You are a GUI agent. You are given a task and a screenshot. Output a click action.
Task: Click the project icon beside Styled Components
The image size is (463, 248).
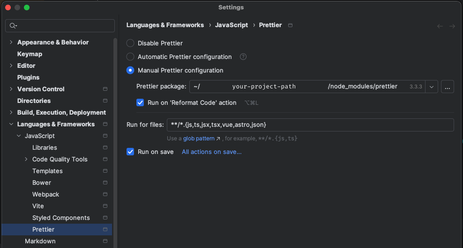tap(105, 218)
